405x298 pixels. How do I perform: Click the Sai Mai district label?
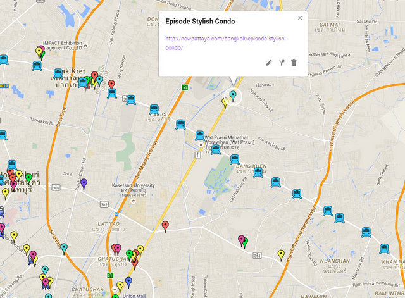click(x=330, y=27)
